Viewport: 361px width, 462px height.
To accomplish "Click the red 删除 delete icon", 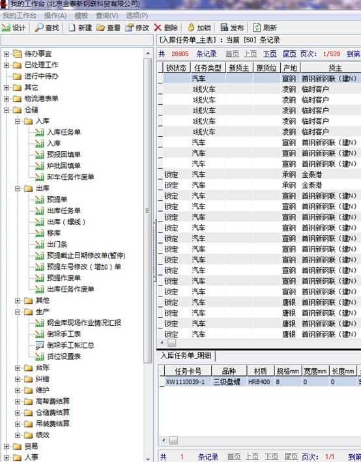I will (158, 28).
